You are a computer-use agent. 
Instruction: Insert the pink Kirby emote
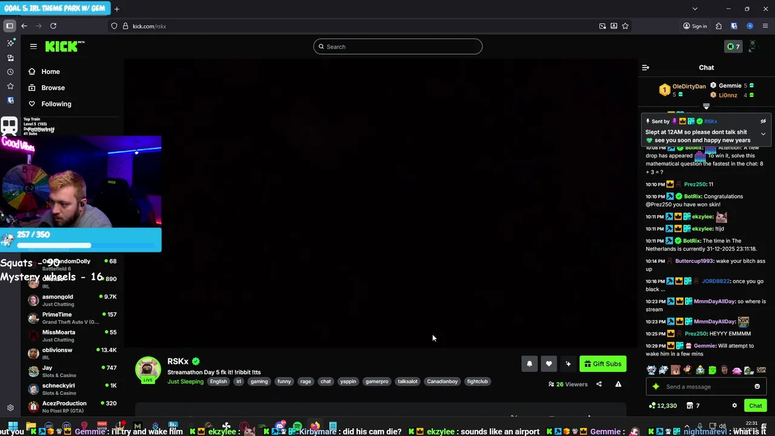click(736, 370)
